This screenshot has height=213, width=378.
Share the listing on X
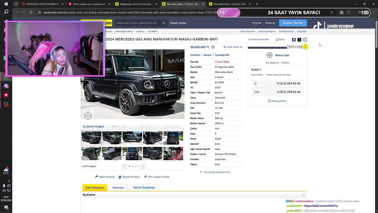(299, 40)
